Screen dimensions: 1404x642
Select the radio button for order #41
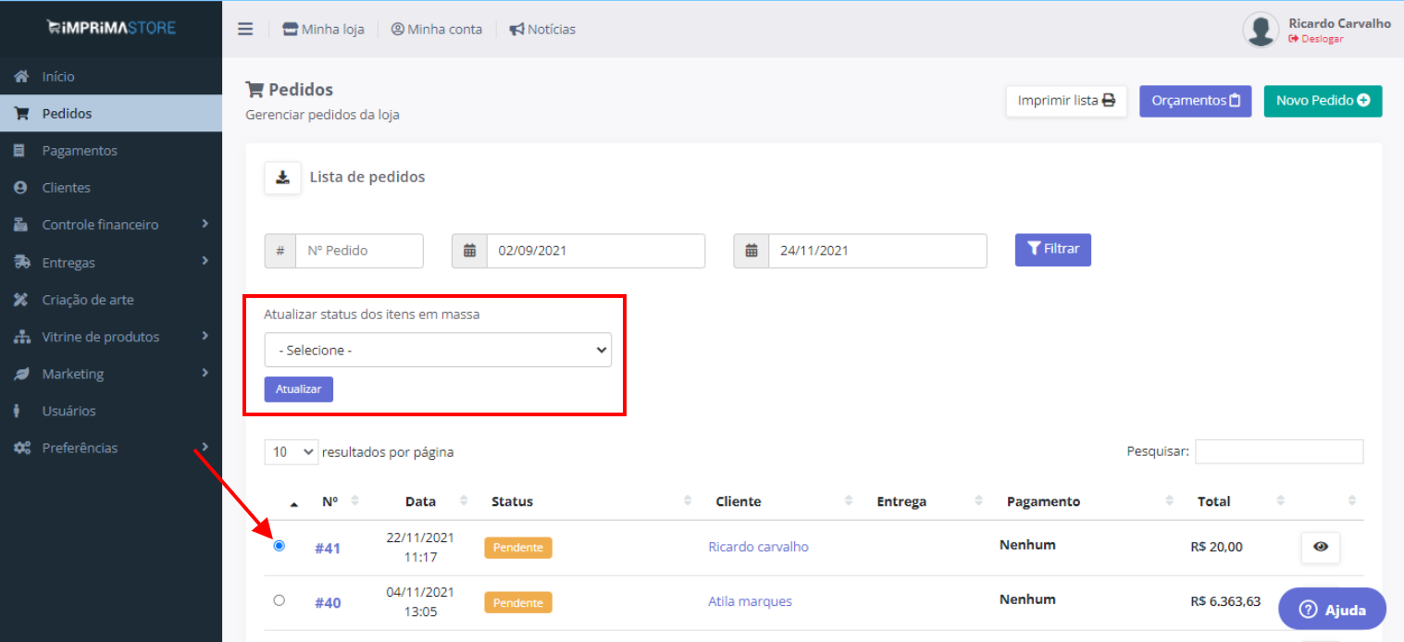click(280, 546)
